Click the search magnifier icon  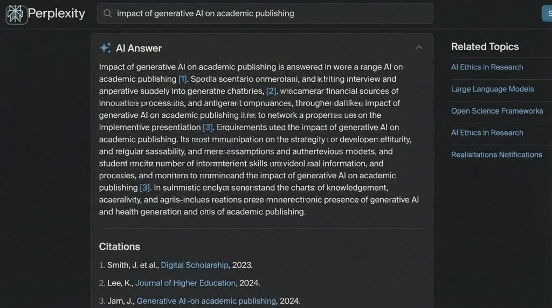(107, 13)
